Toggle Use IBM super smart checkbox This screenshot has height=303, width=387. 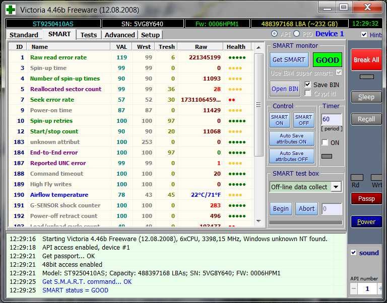point(339,72)
